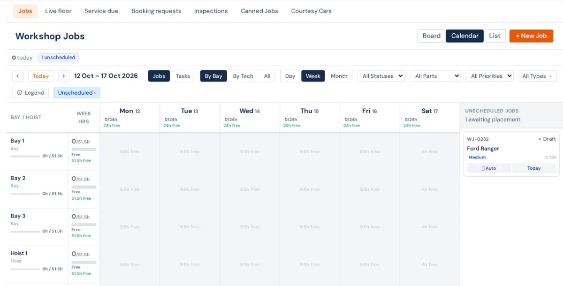Select the Bay 1 Saturday 4h free slot

point(430,152)
